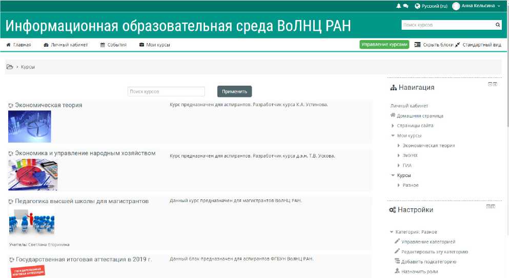This screenshot has width=509, height=278.
Task: Click teacher name Светлана Егорихина
Action: point(49,245)
